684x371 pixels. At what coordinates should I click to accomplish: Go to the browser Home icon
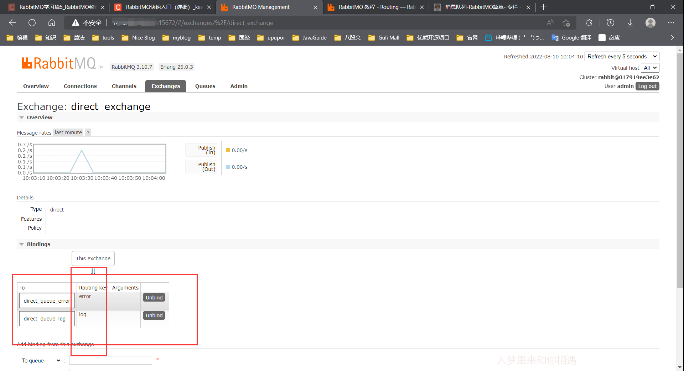coord(52,23)
